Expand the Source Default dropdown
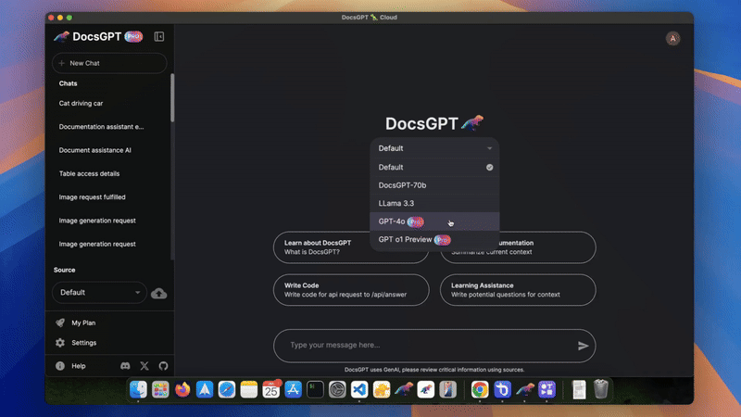This screenshot has width=741, height=417. click(x=99, y=293)
